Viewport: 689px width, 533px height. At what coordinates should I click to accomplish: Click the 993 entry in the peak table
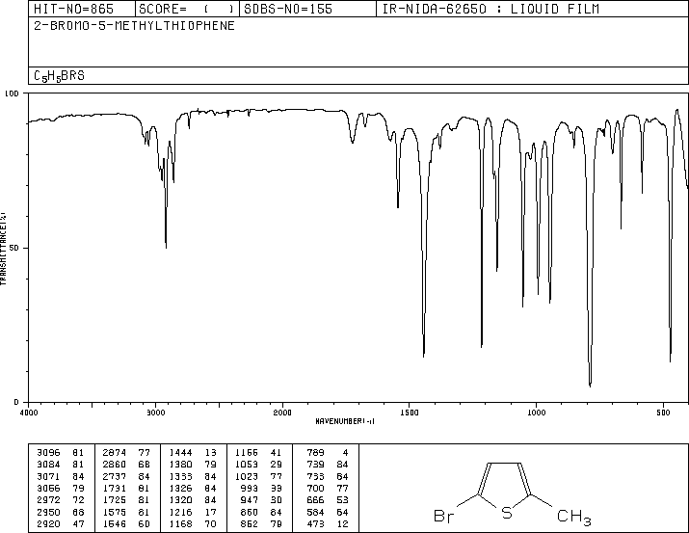pyautogui.click(x=250, y=488)
